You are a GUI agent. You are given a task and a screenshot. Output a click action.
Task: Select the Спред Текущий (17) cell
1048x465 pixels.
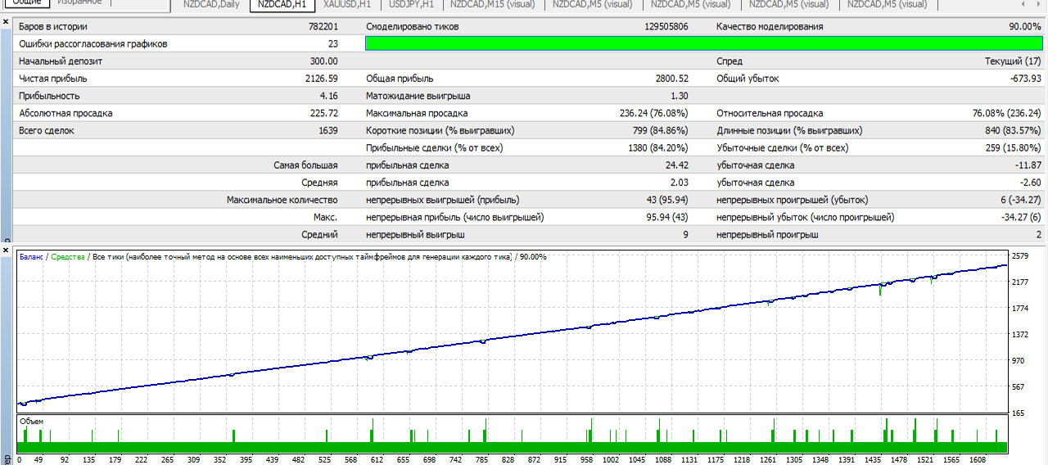1012,61
